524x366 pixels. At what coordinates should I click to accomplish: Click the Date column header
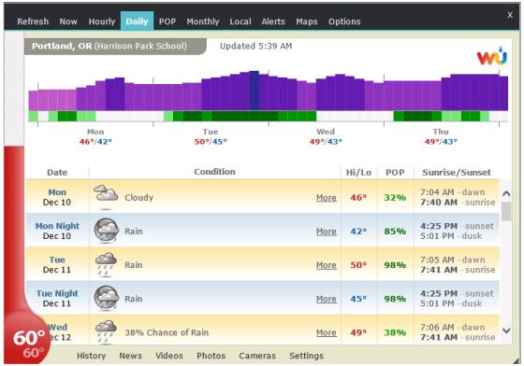57,173
